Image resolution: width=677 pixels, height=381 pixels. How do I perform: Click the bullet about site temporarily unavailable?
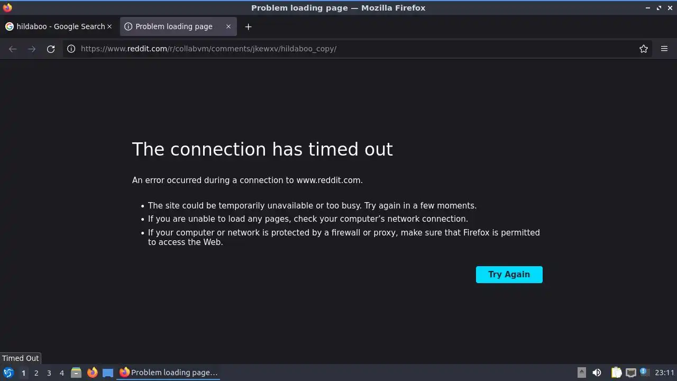(x=312, y=205)
